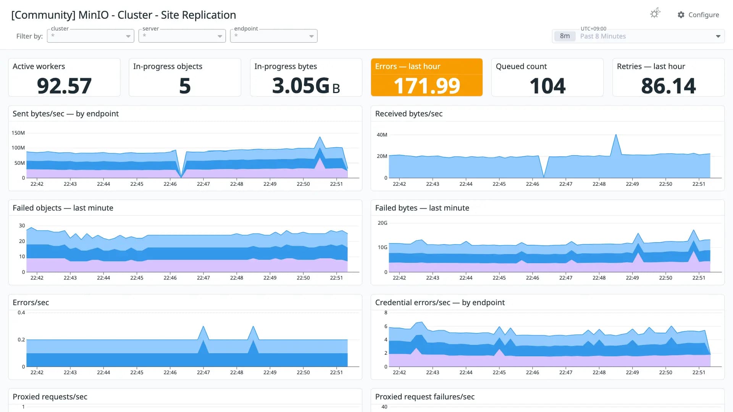Select the In-progress objects widget
The width and height of the screenshot is (733, 412).
pyautogui.click(x=185, y=77)
